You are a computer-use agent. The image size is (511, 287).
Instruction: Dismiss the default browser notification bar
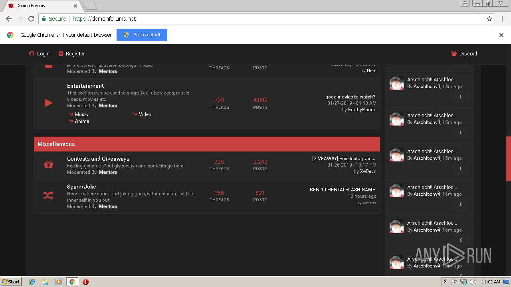coord(501,35)
